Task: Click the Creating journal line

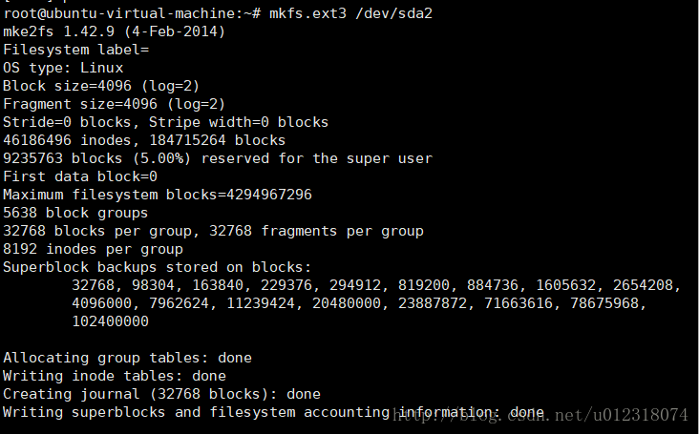Action: point(161,394)
